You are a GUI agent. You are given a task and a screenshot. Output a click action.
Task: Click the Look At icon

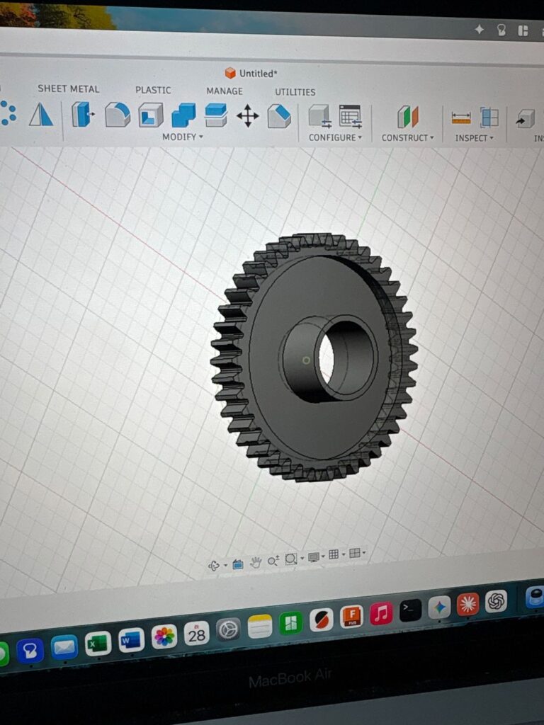[238, 564]
